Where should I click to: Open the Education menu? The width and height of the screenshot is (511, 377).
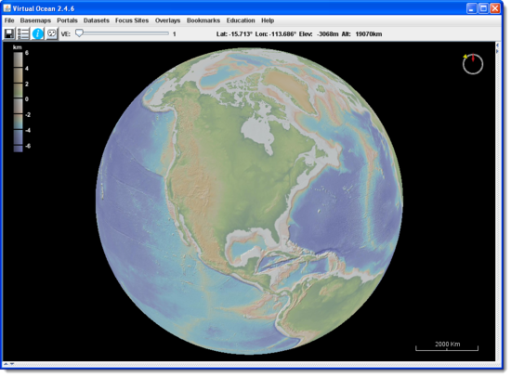(x=241, y=20)
